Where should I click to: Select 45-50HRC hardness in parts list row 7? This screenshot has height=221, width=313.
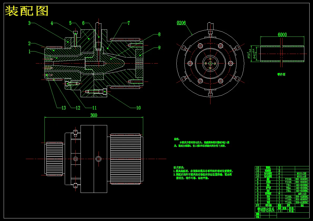coord(302,185)
